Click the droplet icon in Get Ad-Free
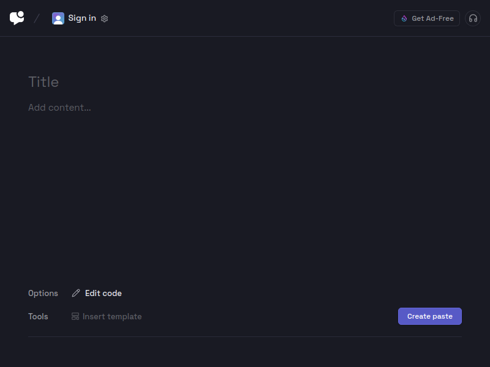Viewport: 490px width, 367px height. coord(404,18)
